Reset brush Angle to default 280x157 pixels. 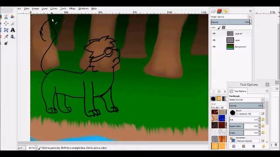click(x=263, y=133)
